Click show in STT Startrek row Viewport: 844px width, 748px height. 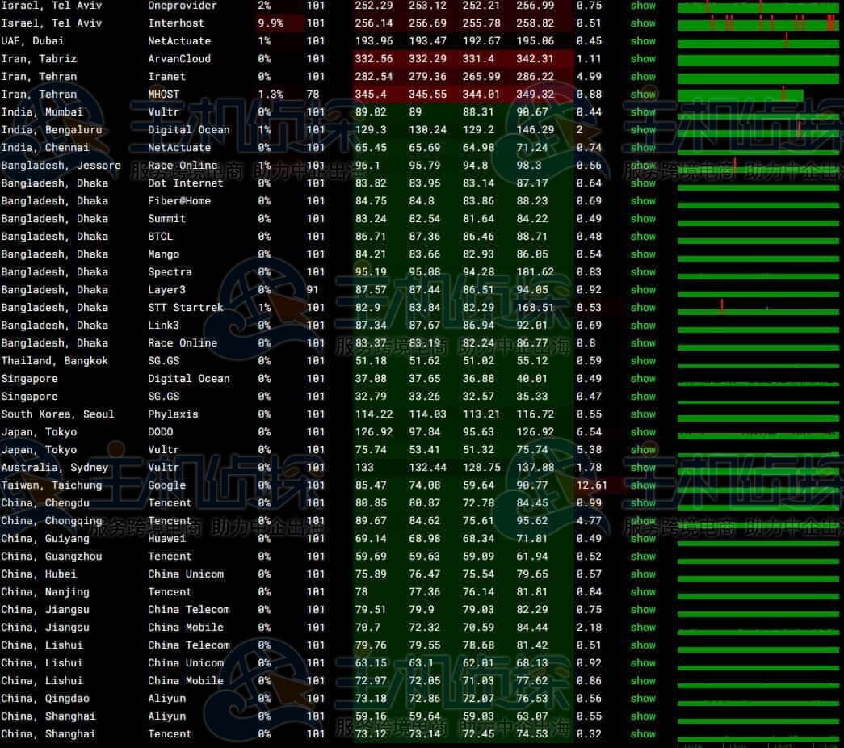click(x=643, y=308)
